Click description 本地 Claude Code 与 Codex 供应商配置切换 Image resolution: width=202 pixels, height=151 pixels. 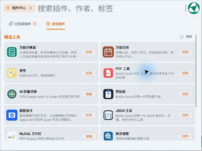tap(49, 97)
